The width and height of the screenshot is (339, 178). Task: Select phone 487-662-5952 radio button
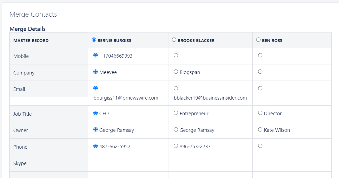(95, 146)
